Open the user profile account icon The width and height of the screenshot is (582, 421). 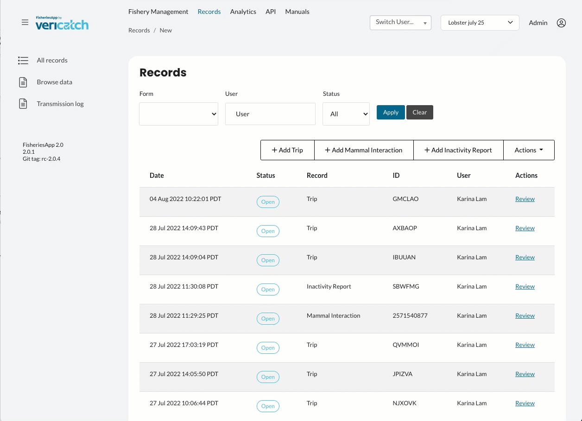[x=561, y=23]
